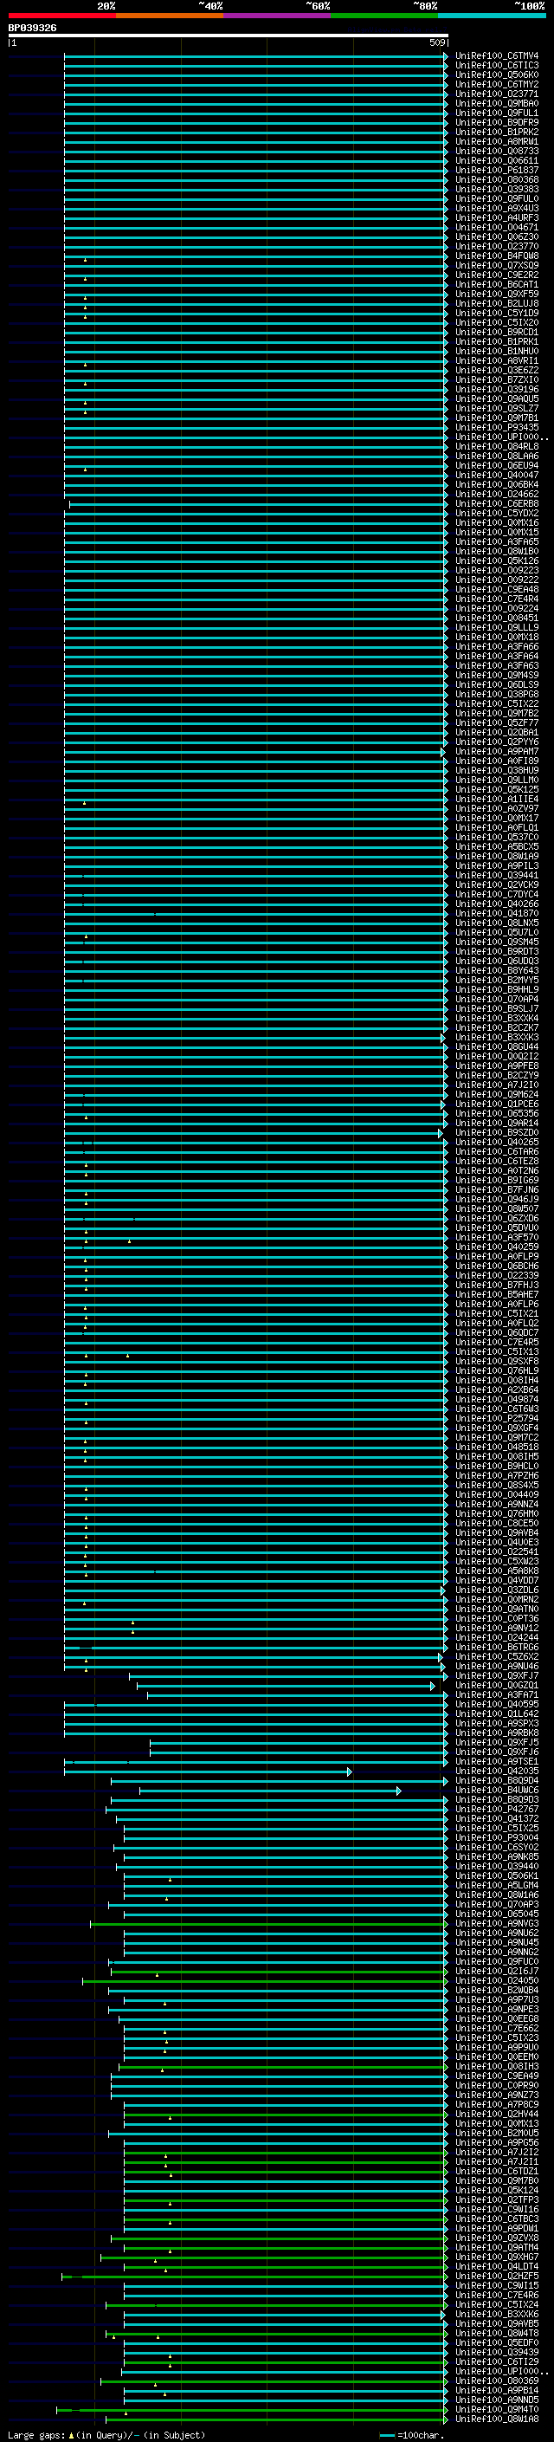Select the UniRef100_A9TSE1 label
The width and height of the screenshot is (554, 2442).
pyautogui.click(x=497, y=1761)
